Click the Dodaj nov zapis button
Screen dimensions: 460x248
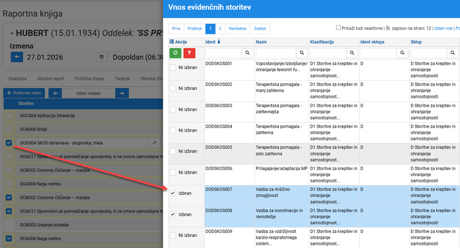pyautogui.click(x=24, y=93)
